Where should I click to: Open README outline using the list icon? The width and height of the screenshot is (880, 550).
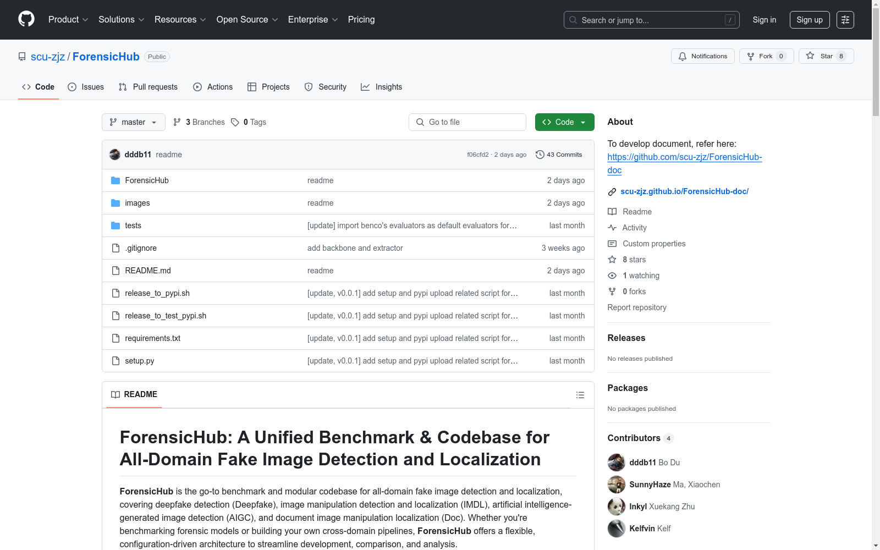tap(580, 395)
